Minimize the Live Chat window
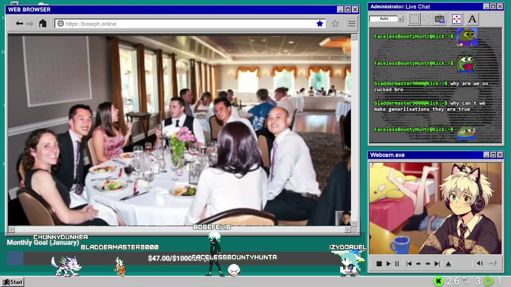This screenshot has height=287, width=511. (x=486, y=6)
